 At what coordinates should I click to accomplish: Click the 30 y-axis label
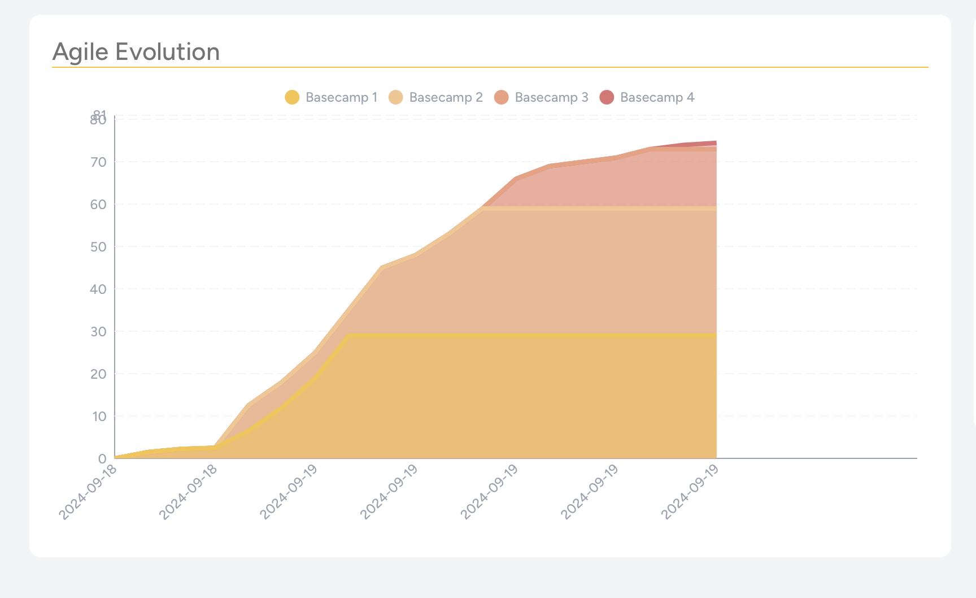tap(98, 332)
